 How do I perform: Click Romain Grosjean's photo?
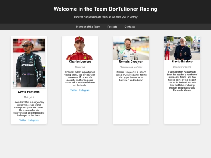(131, 48)
